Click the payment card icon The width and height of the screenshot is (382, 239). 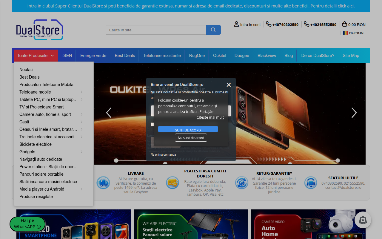[x=172, y=183]
